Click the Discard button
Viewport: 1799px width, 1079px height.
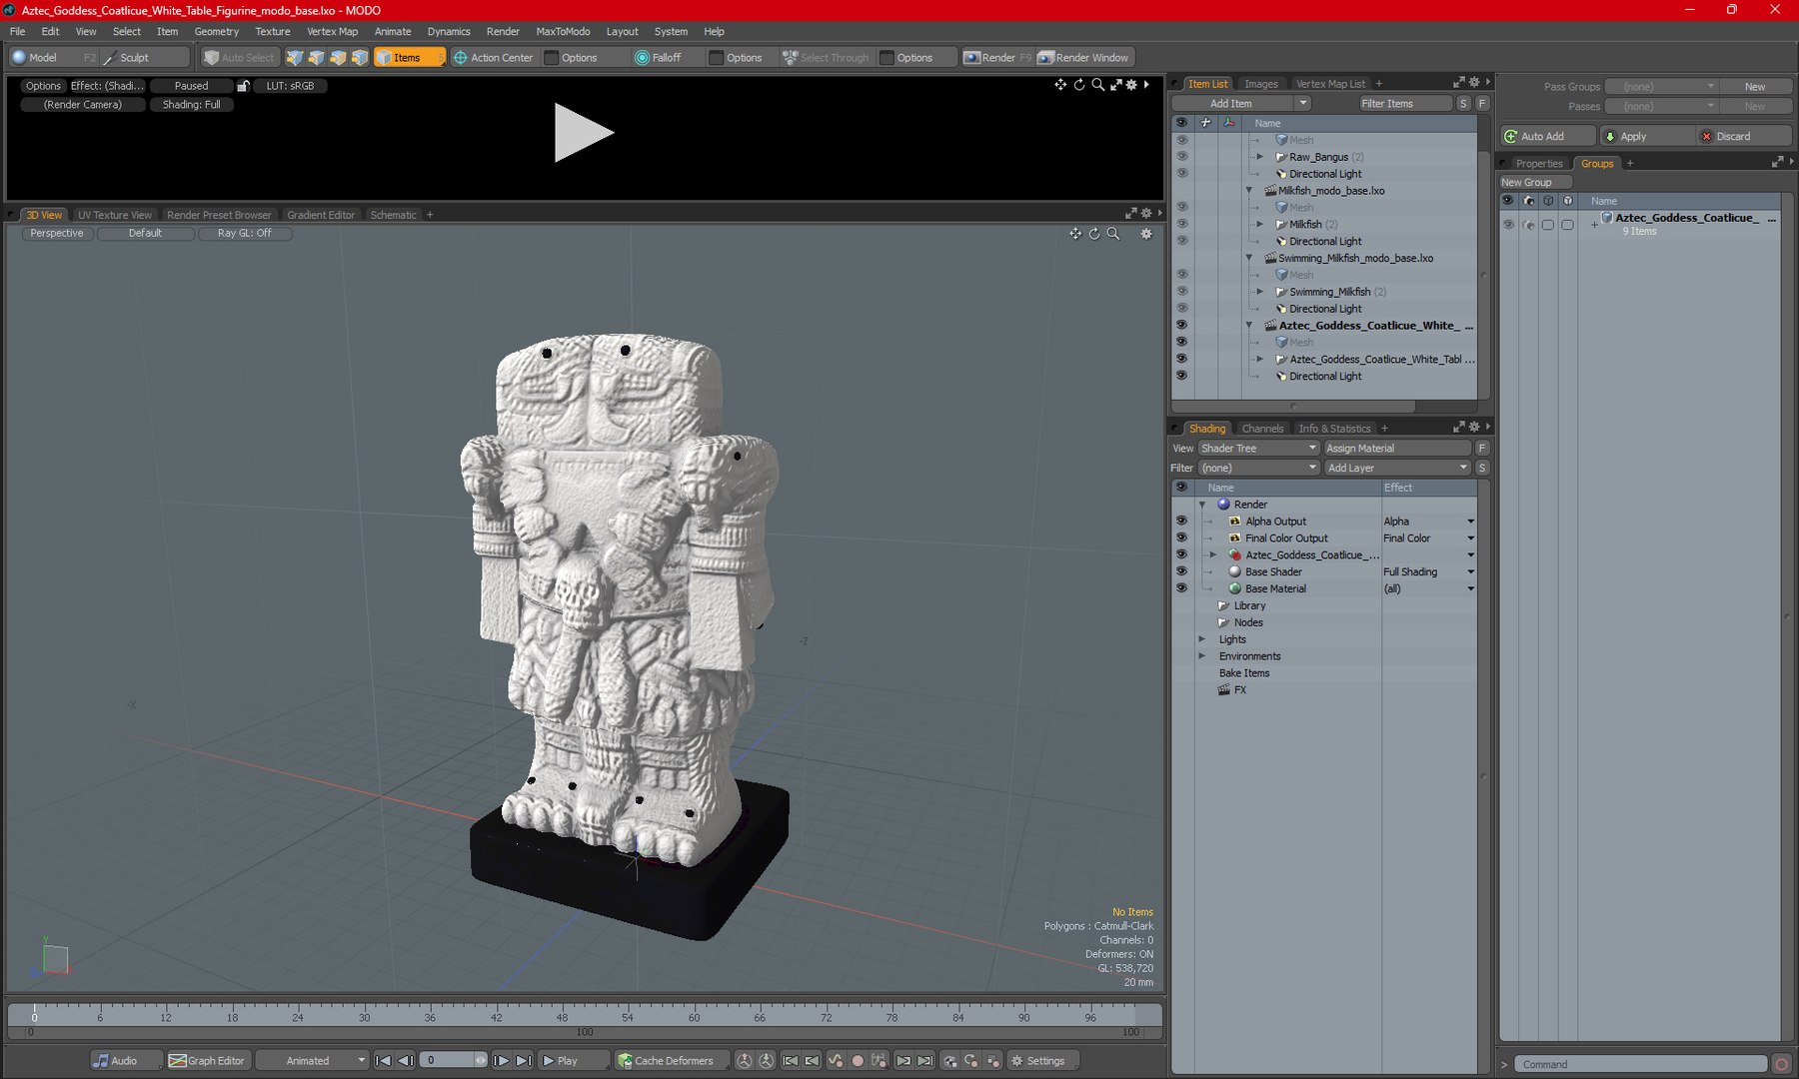(x=1743, y=136)
